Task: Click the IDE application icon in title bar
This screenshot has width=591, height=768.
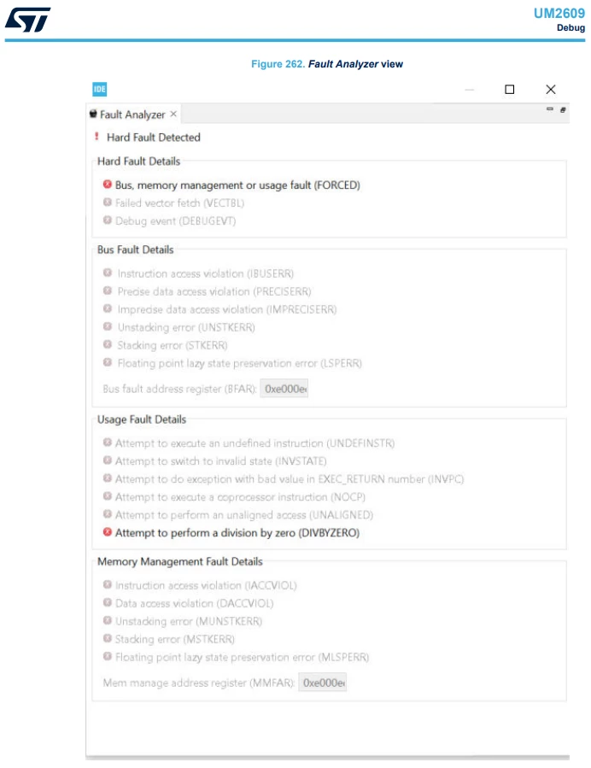Action: (x=99, y=89)
